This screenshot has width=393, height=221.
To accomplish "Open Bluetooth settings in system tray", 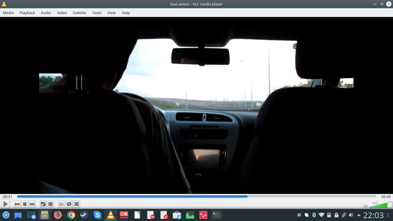I will coord(314,215).
